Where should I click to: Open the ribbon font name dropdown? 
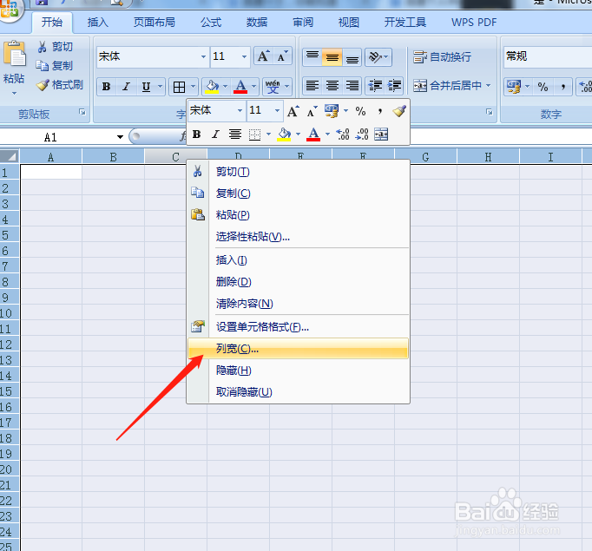pyautogui.click(x=203, y=56)
